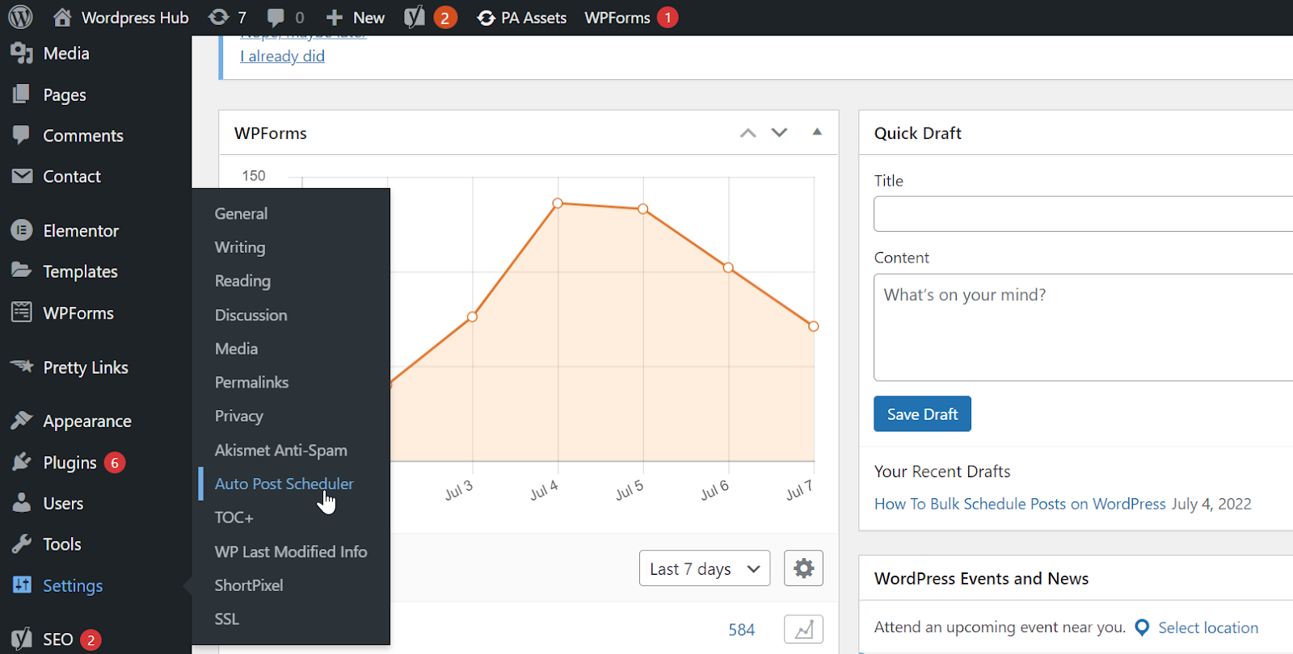Click the Appearance paintbrush icon
This screenshot has height=654, width=1293.
tap(22, 421)
